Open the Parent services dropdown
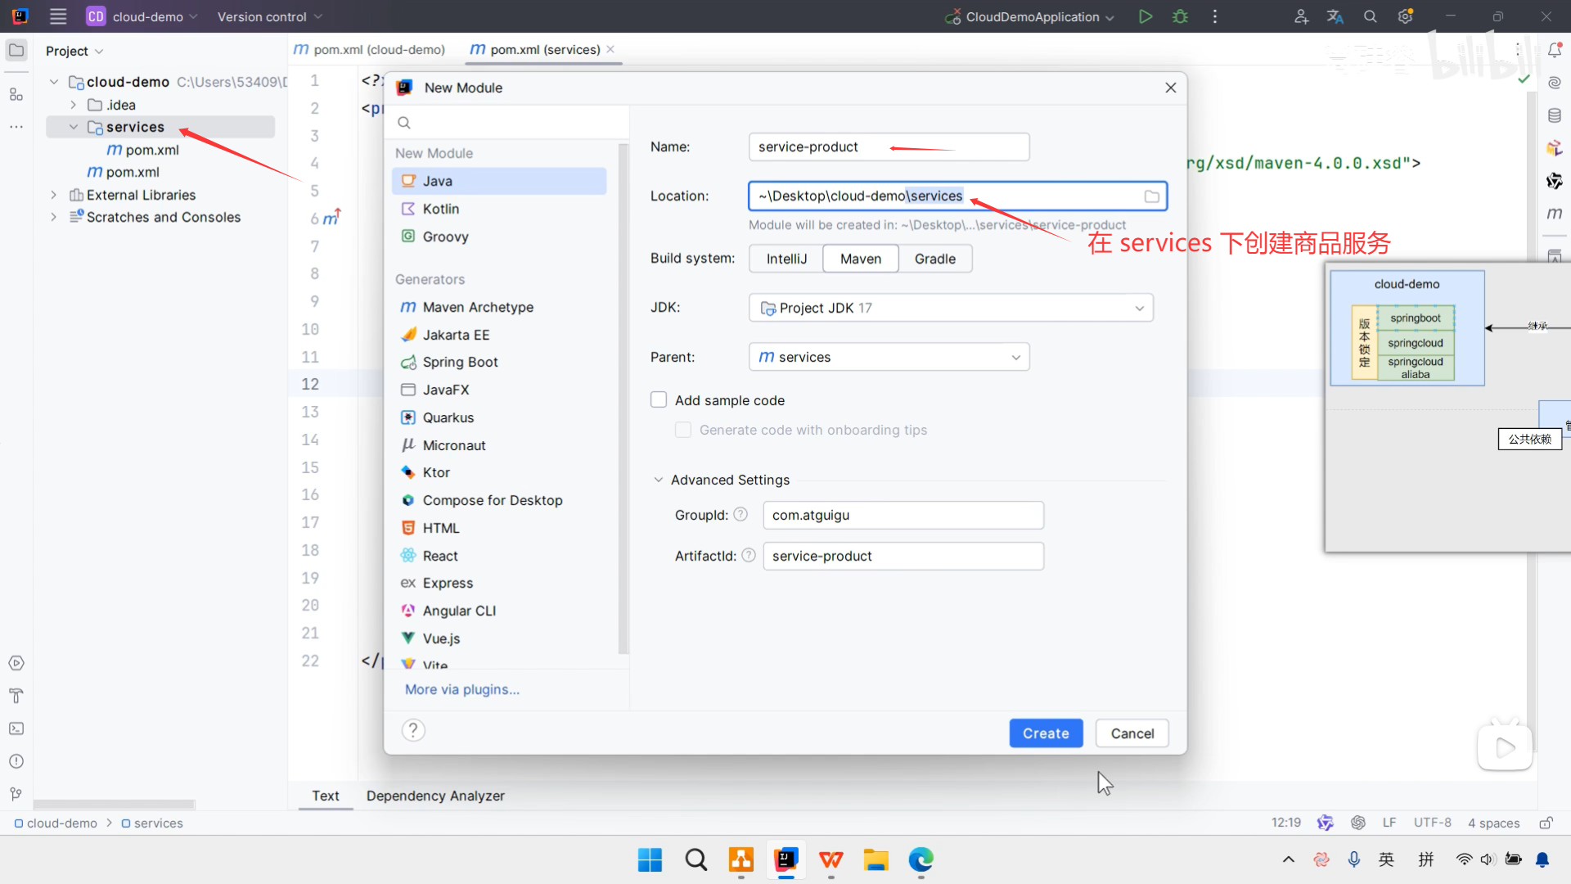The height and width of the screenshot is (884, 1571). (889, 357)
